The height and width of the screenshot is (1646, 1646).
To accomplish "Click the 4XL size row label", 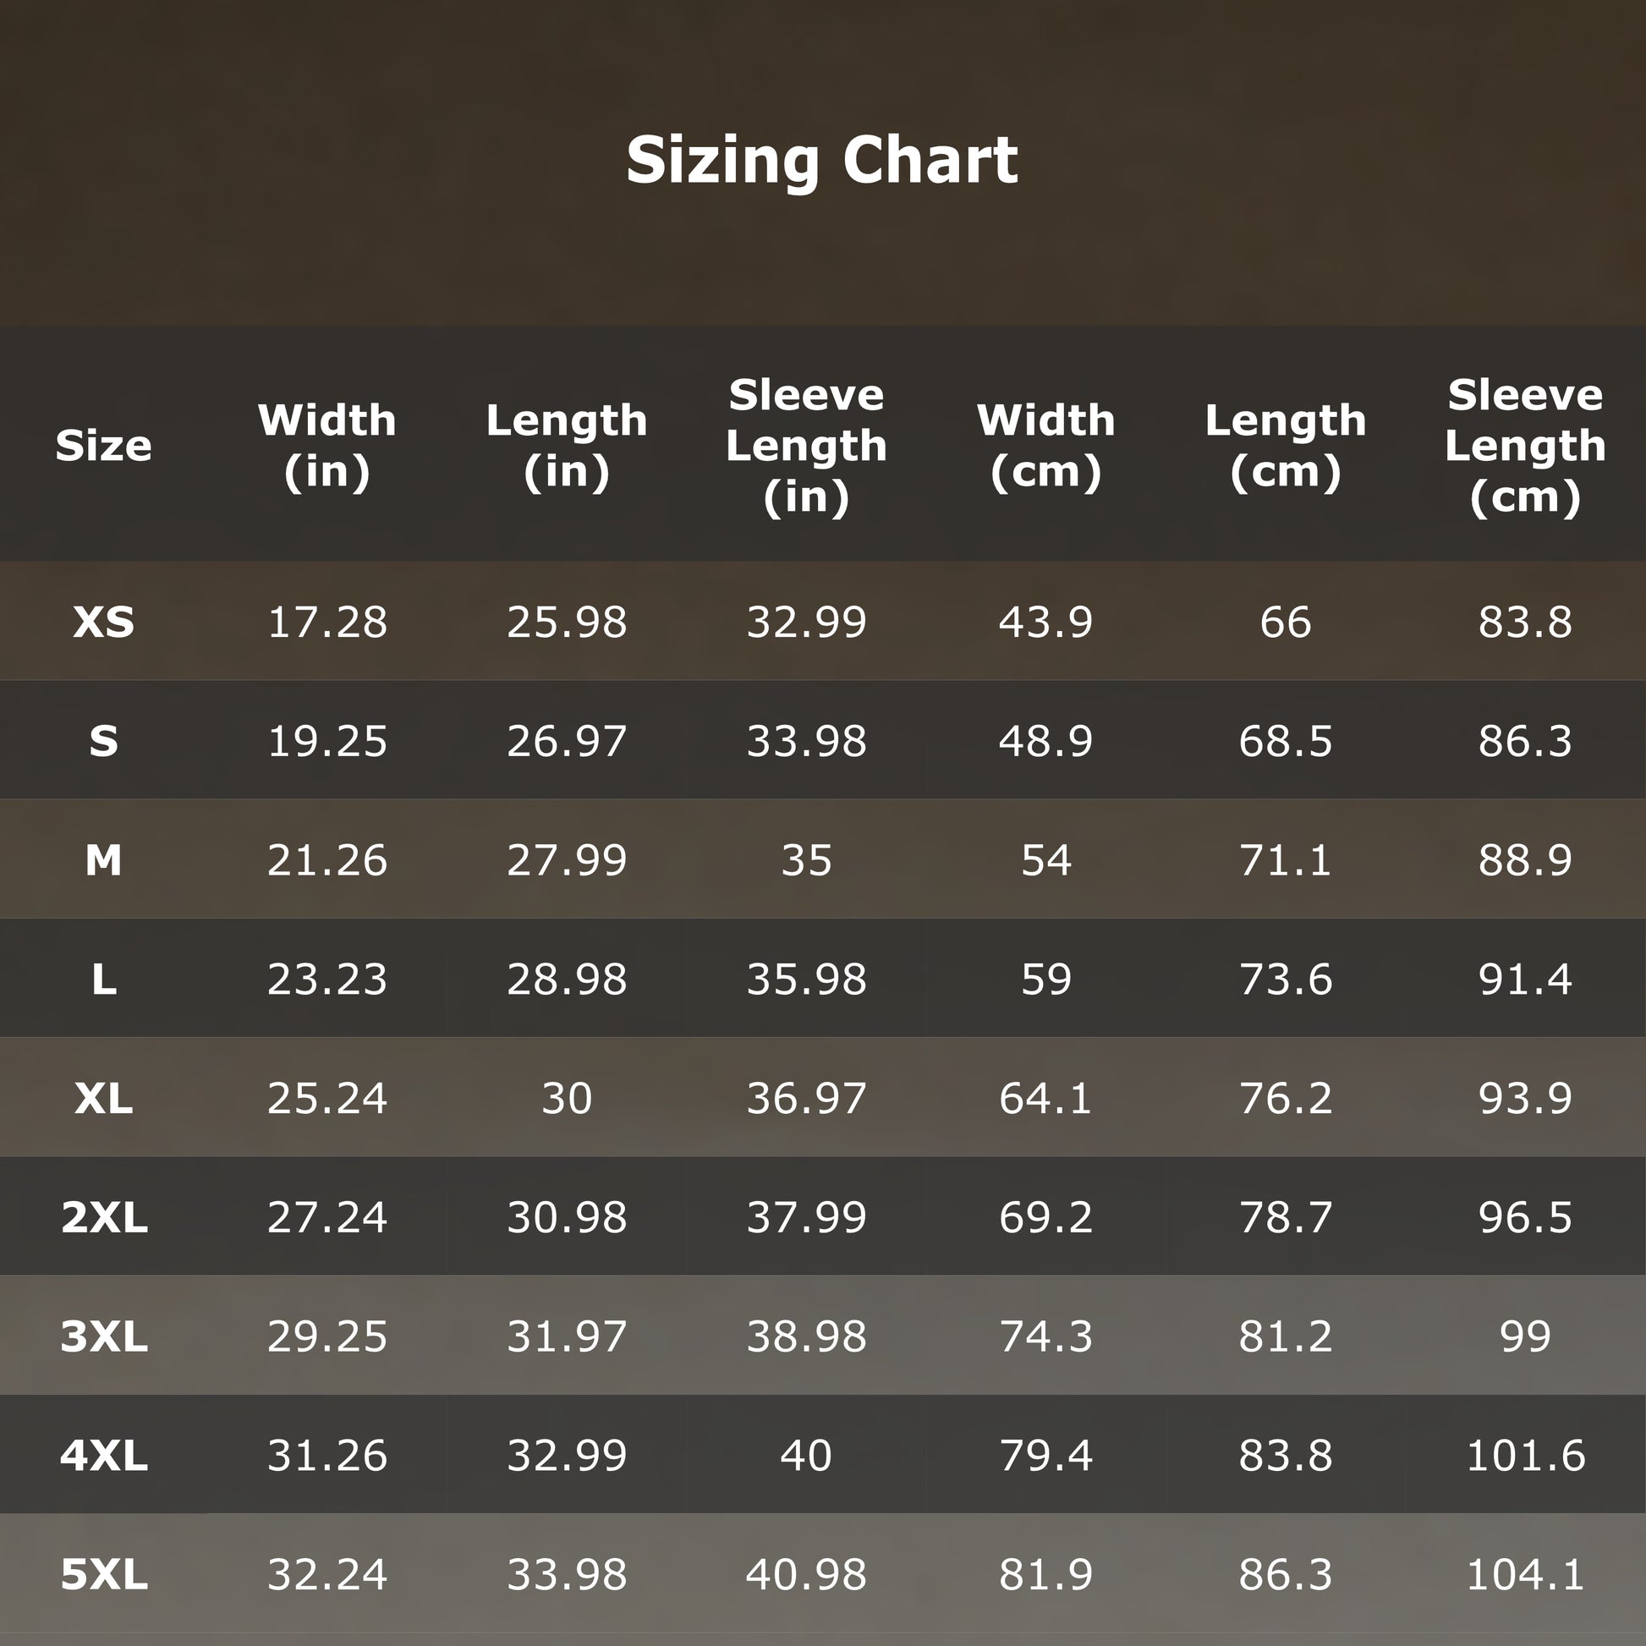I will (103, 1454).
